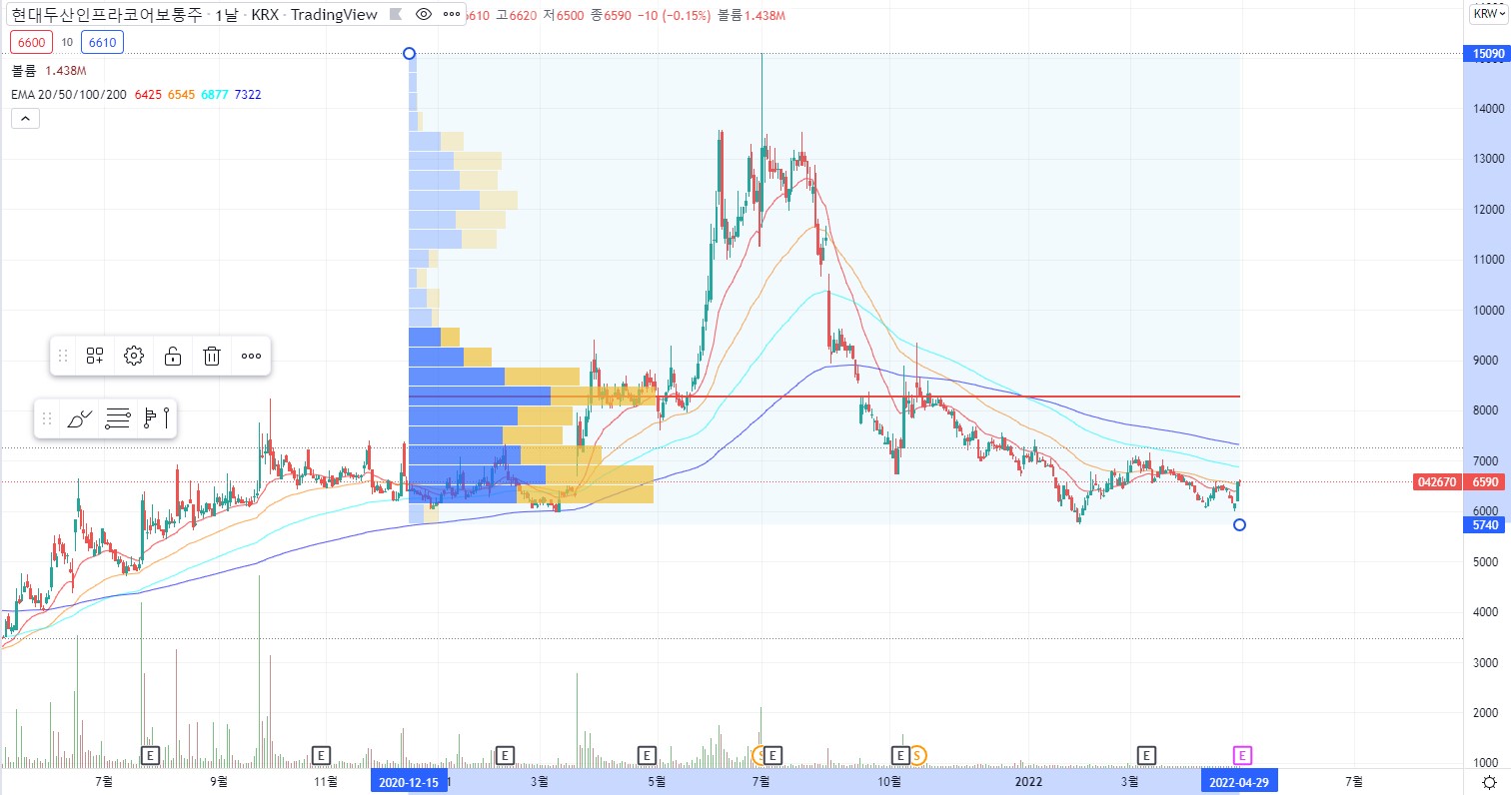
Task: Click the 042670 ticker tag on price axis
Action: tap(1436, 482)
